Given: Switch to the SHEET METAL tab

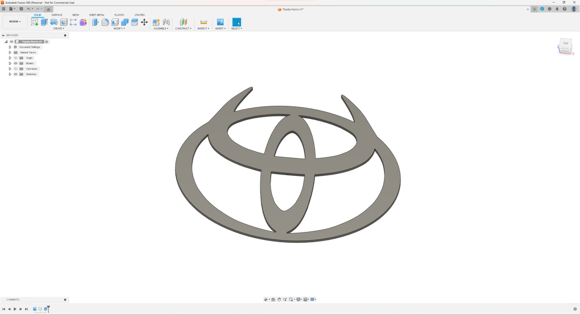Looking at the screenshot, I should (96, 15).
